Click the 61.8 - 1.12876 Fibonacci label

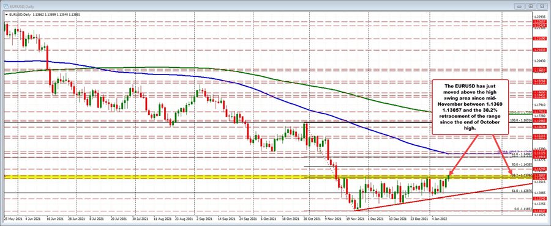coord(522,191)
